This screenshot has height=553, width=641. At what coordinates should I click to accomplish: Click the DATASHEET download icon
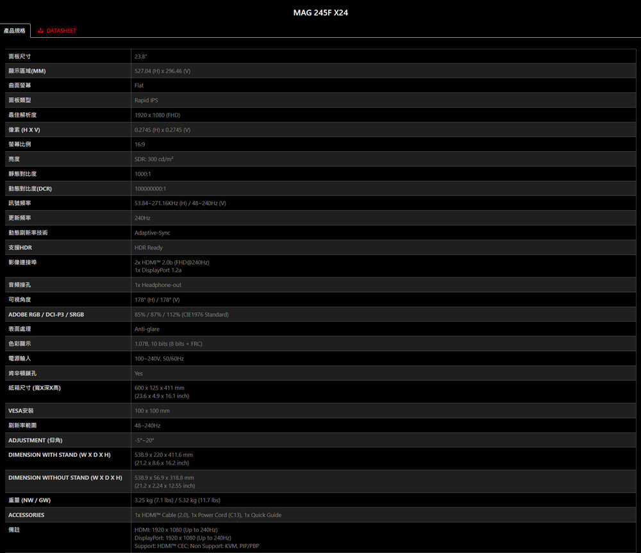click(x=41, y=31)
